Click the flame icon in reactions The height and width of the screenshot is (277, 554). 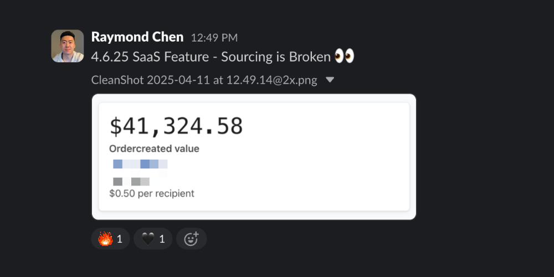coord(105,239)
